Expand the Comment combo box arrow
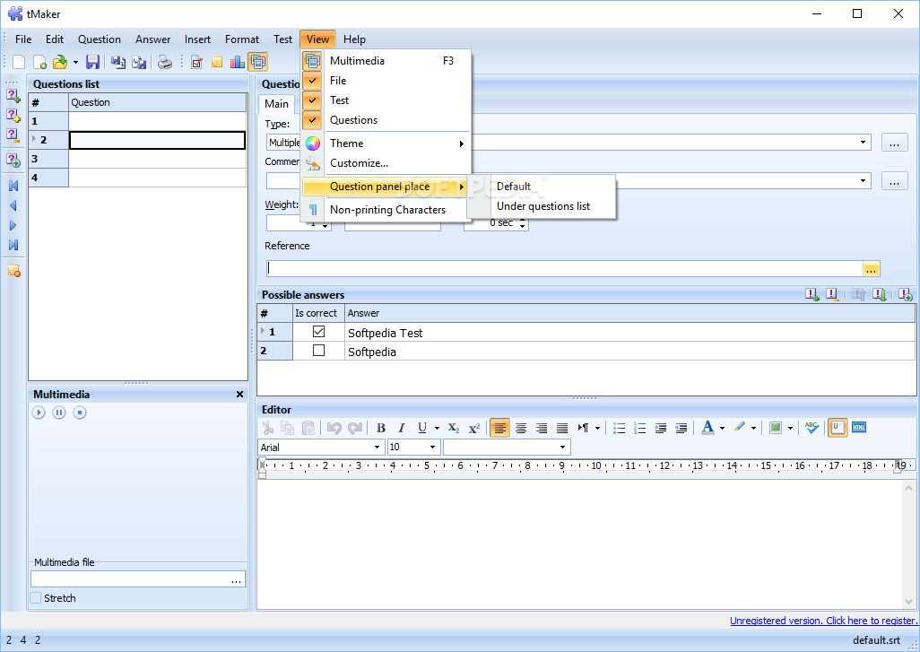 coord(863,180)
